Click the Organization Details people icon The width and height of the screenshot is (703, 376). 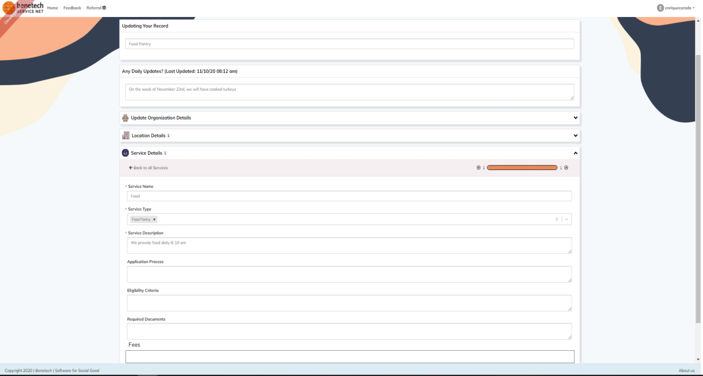click(x=125, y=118)
